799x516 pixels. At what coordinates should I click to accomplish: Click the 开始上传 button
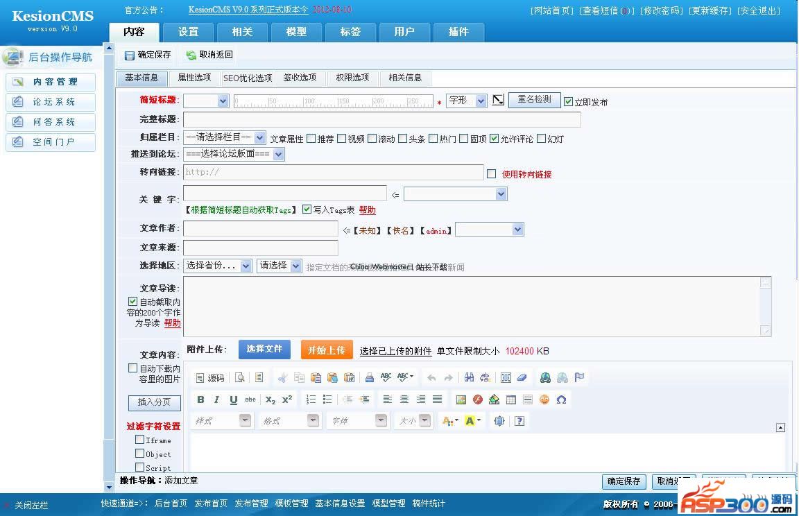tap(327, 350)
